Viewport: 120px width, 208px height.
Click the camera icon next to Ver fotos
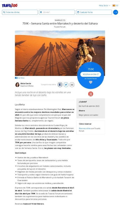tap(16, 78)
